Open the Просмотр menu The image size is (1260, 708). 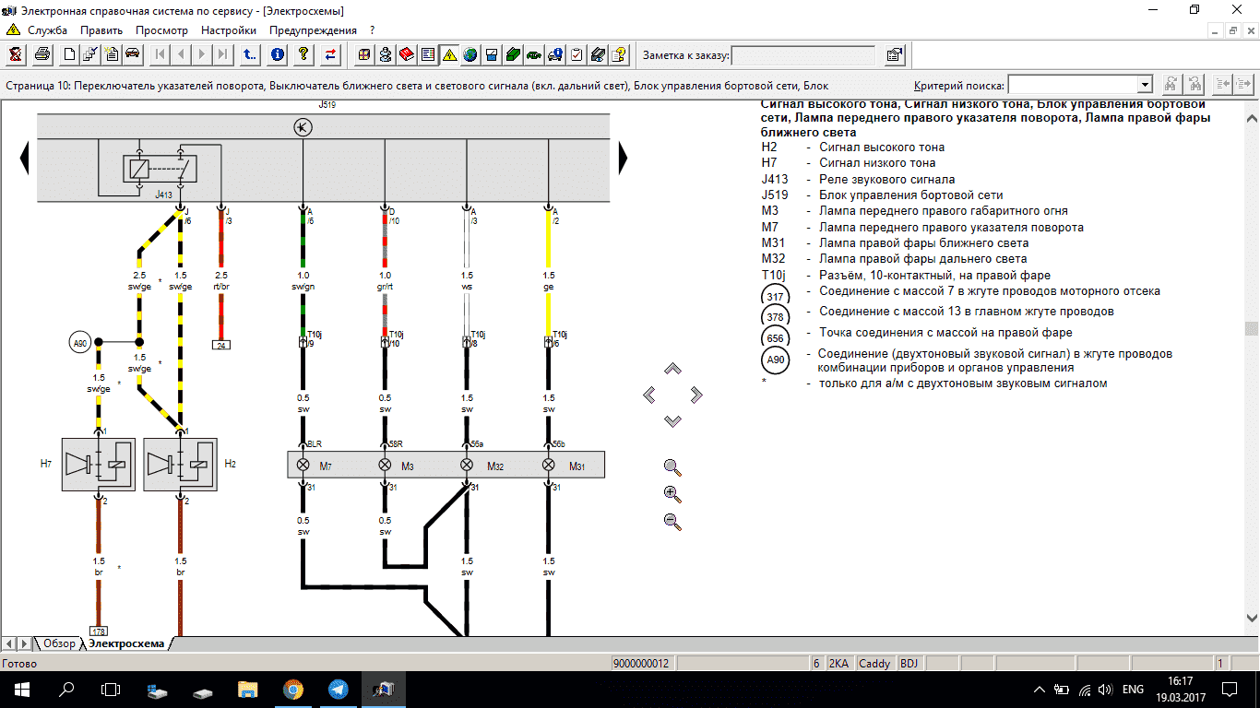coord(161,30)
